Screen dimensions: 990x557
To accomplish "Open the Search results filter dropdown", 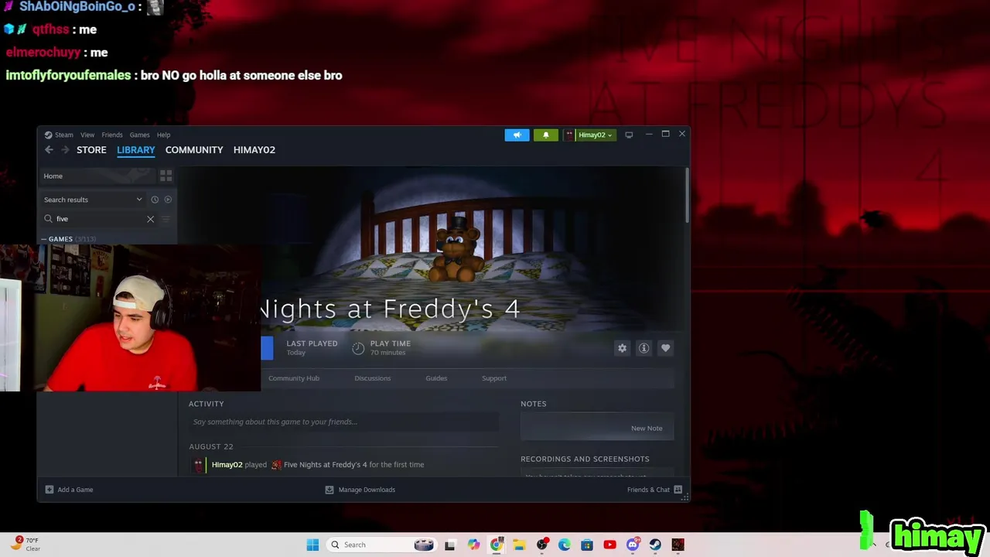I will pyautogui.click(x=93, y=200).
